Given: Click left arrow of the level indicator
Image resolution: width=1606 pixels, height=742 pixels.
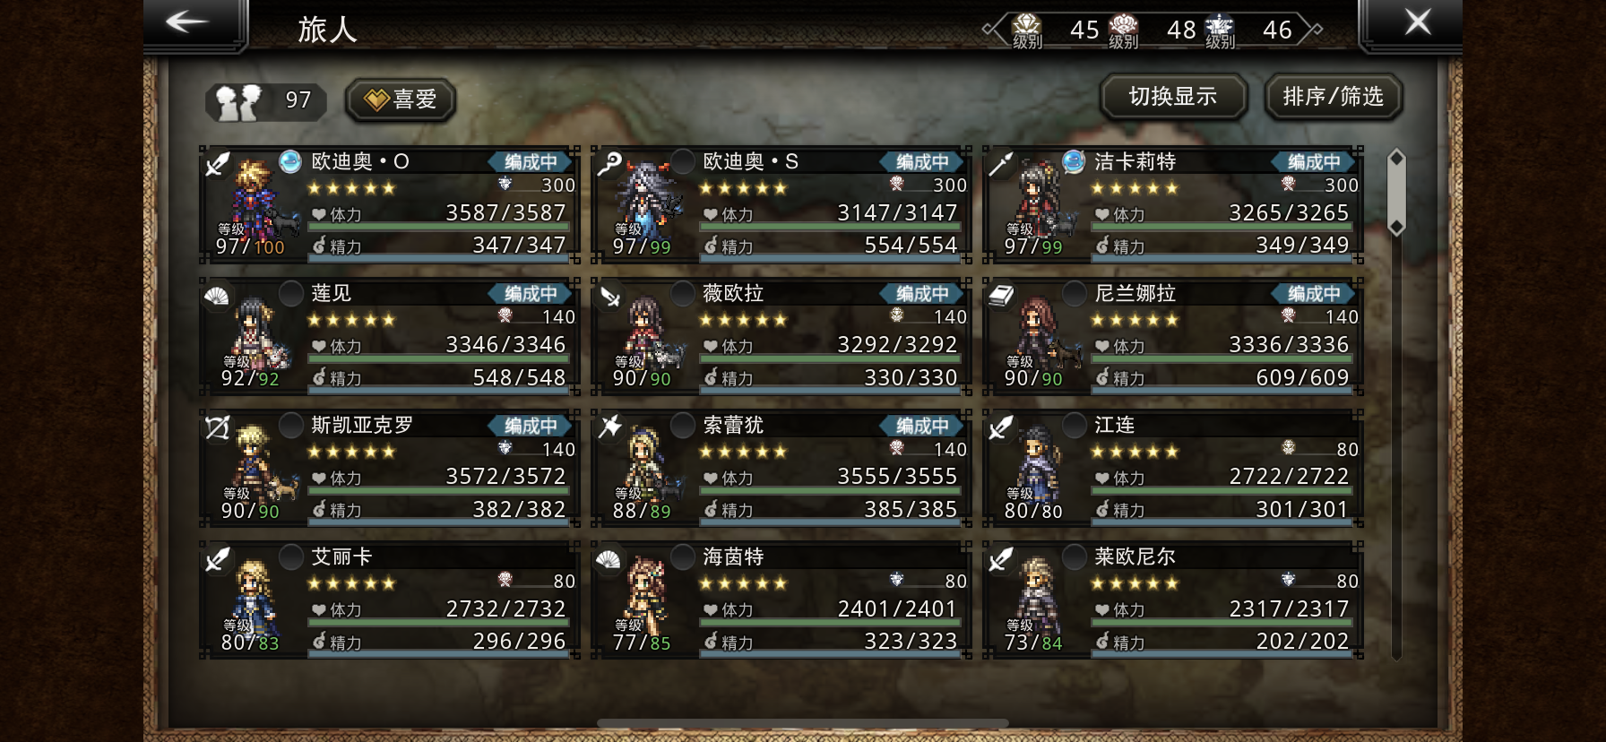Looking at the screenshot, I should click(991, 29).
